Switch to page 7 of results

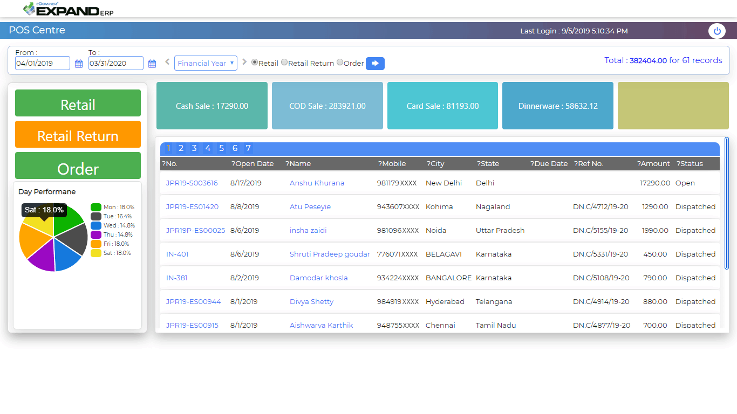[x=248, y=148]
